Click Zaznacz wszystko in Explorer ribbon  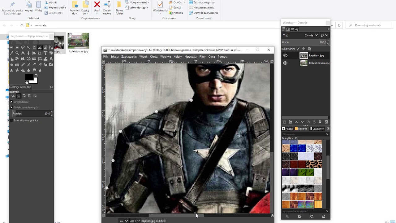click(202, 2)
